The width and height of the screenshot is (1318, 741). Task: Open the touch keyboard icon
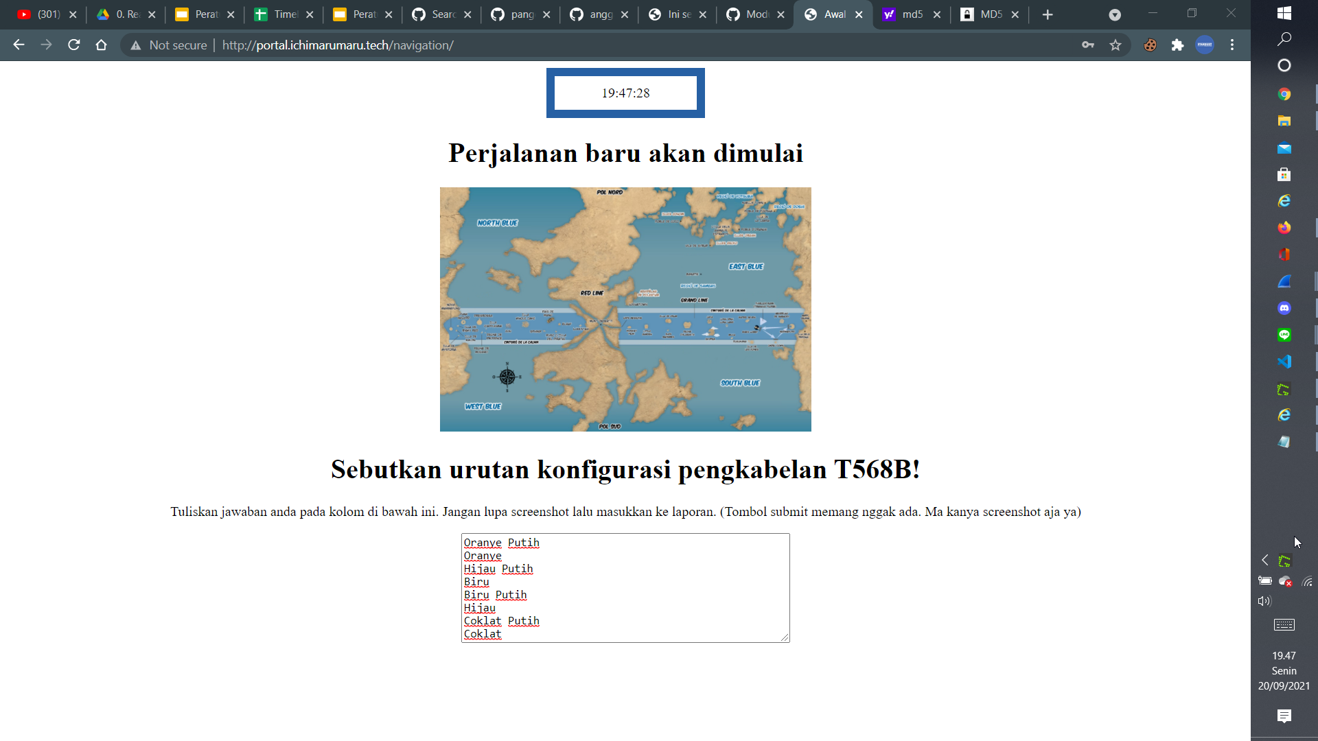click(x=1284, y=624)
